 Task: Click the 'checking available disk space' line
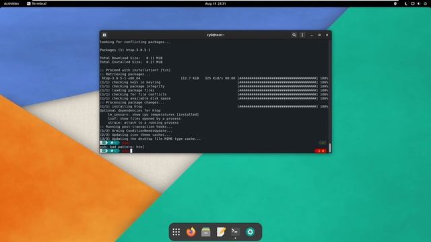(x=214, y=98)
